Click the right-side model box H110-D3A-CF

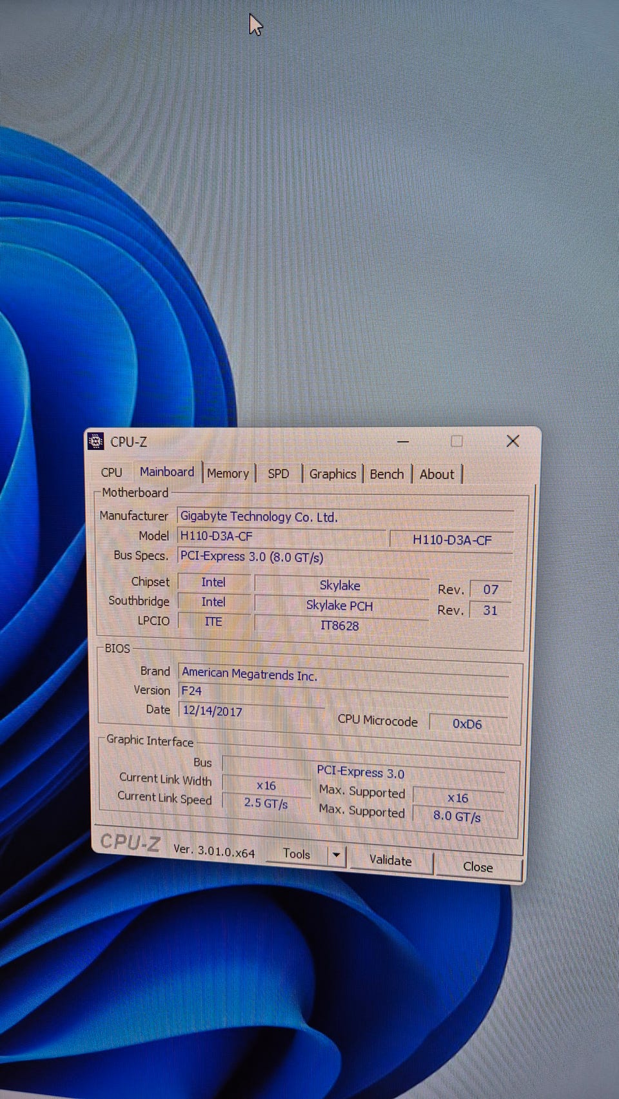(452, 540)
